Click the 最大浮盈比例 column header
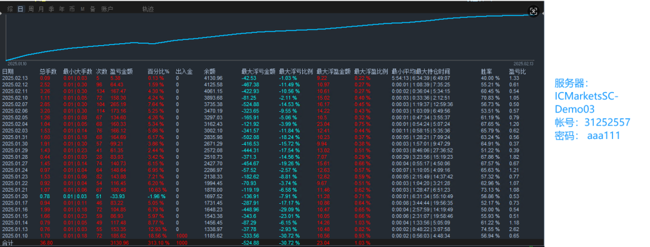The image size is (650, 247). pos(371,71)
